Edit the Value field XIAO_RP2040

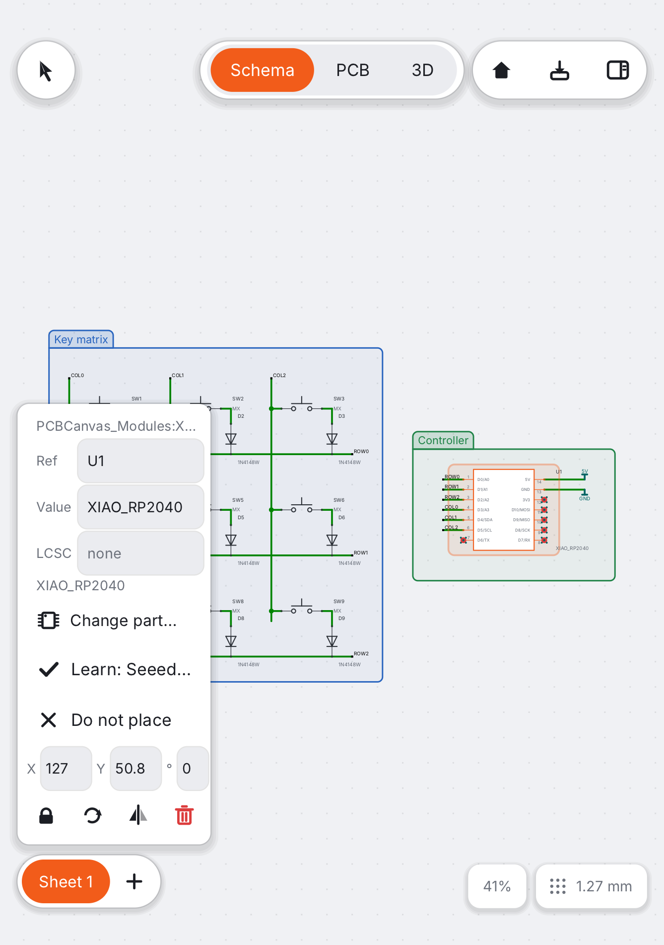pos(140,507)
